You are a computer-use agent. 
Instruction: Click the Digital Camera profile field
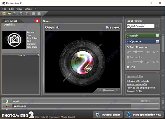pyautogui.click(x=141, y=26)
